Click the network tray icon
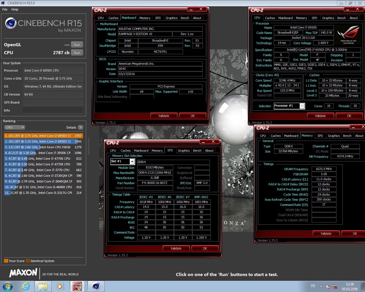The image size is (365, 292). point(335,287)
